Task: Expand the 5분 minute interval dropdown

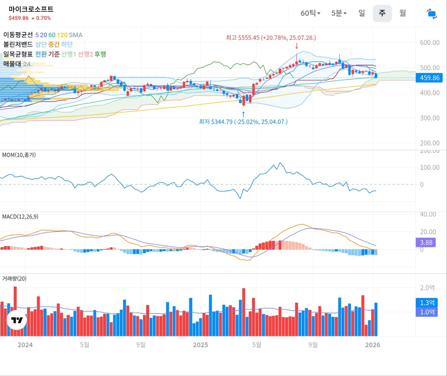Action: pos(339,13)
